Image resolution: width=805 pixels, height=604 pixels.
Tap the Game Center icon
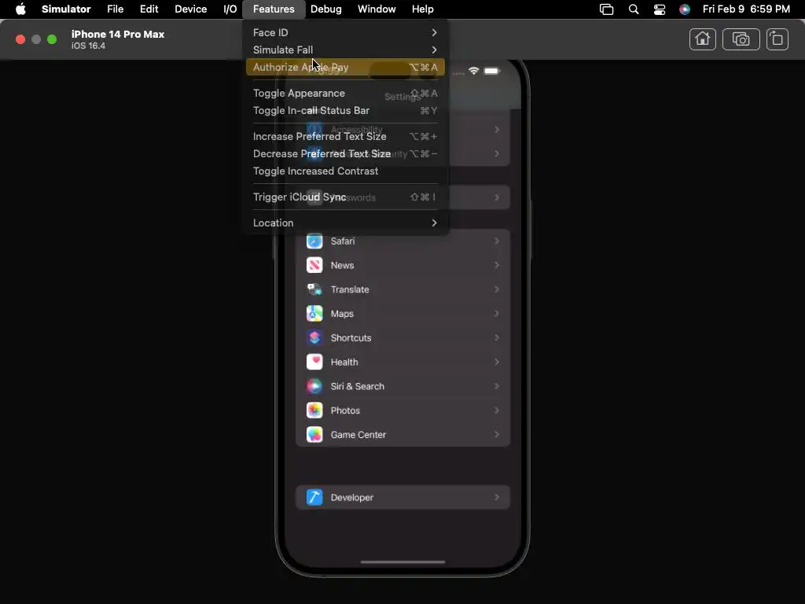[x=314, y=434]
